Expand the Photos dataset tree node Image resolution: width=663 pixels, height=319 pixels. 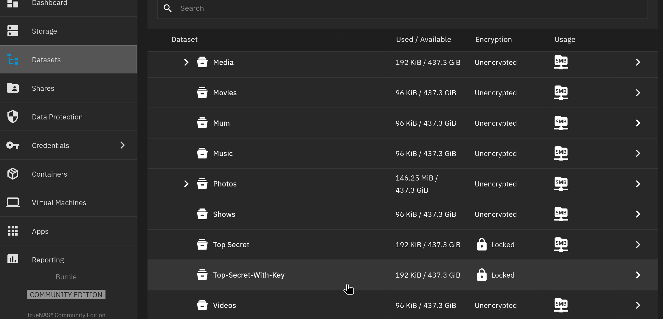pos(186,184)
